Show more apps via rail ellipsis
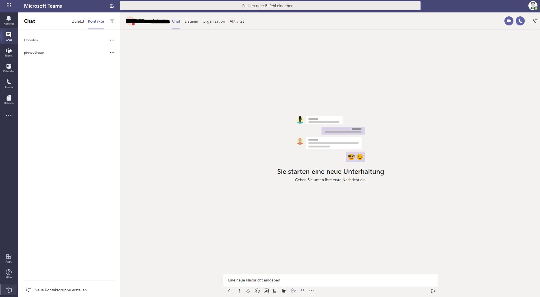The width and height of the screenshot is (540, 297). tap(9, 115)
